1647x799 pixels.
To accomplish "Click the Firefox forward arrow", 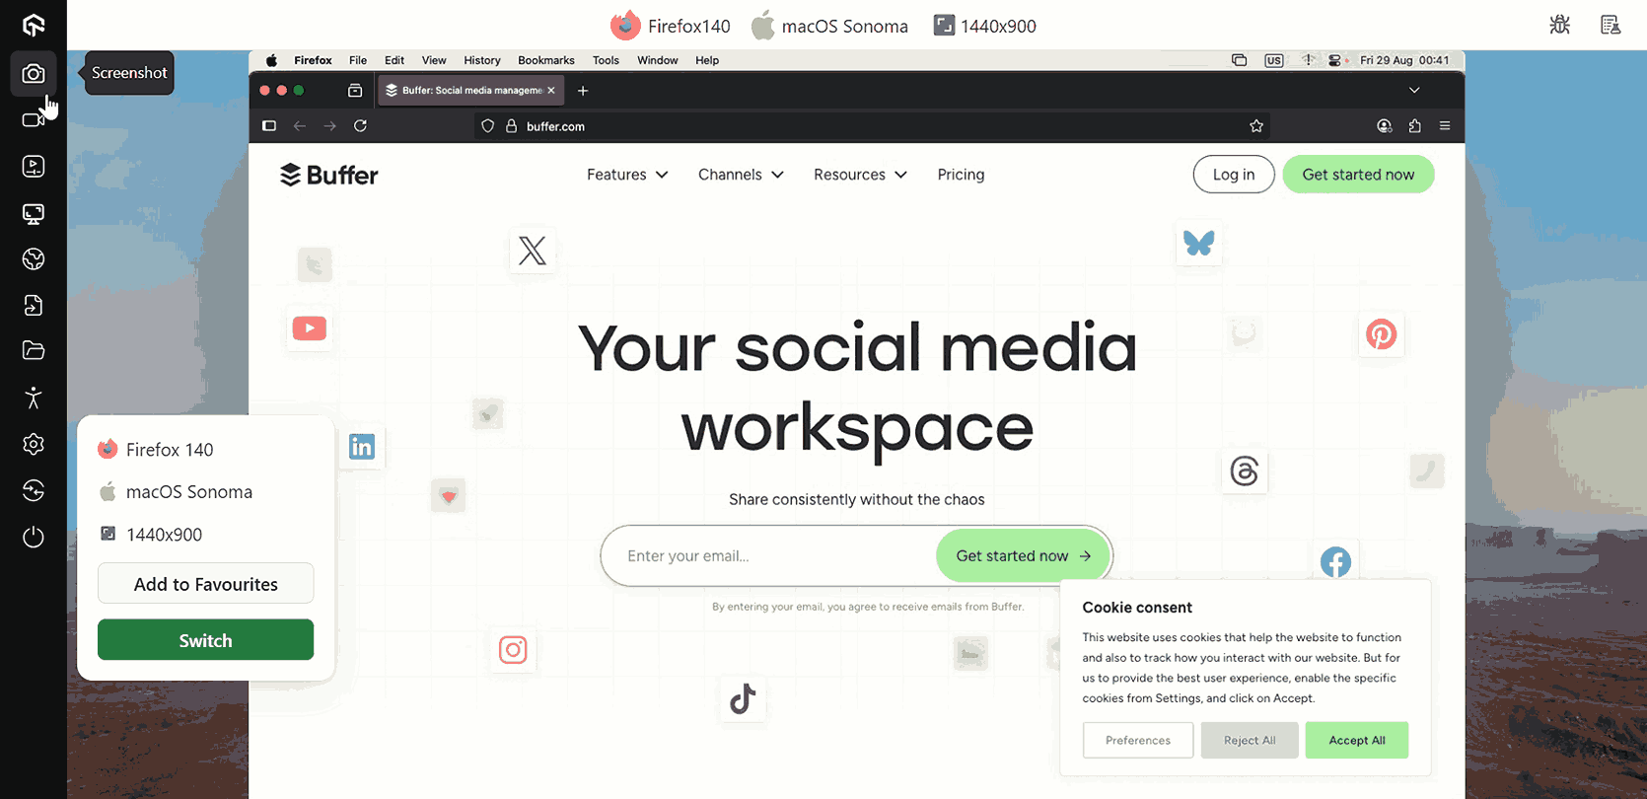I will click(330, 126).
